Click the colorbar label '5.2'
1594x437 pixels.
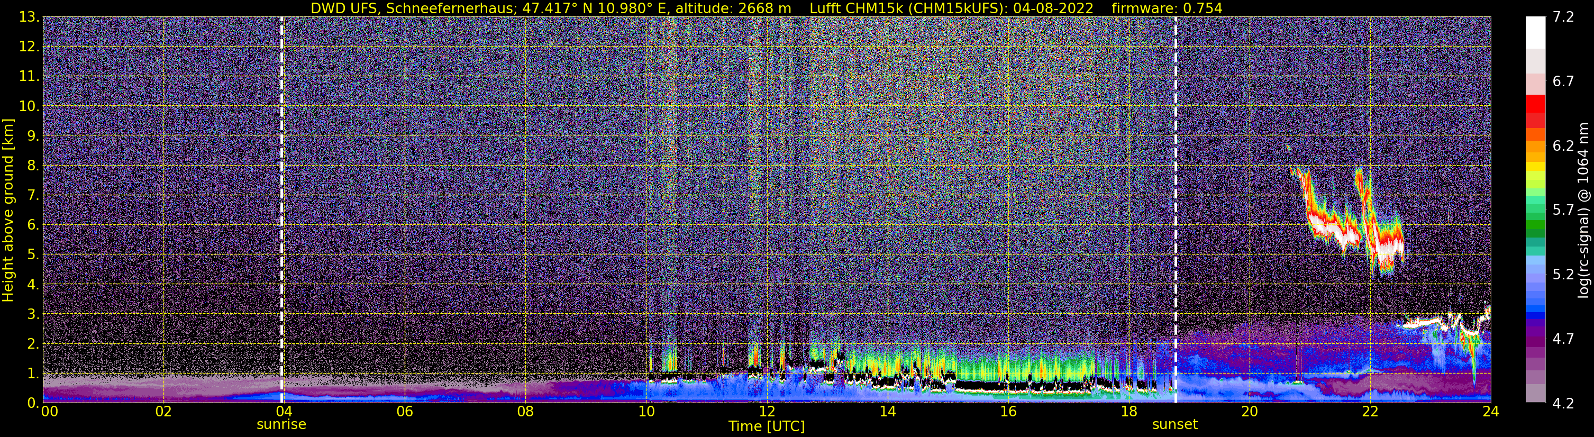1563,275
